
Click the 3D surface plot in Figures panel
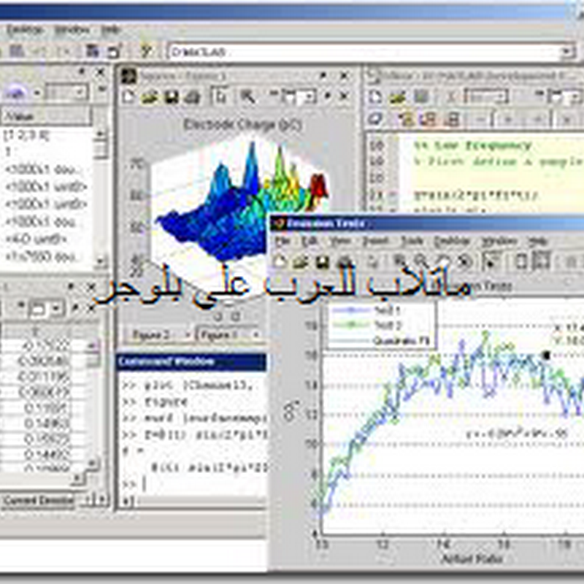pos(242,201)
